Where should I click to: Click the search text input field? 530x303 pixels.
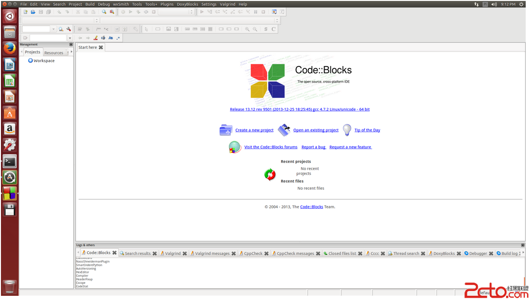[36, 29]
